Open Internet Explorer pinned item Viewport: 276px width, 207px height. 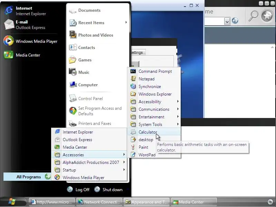coord(26,11)
